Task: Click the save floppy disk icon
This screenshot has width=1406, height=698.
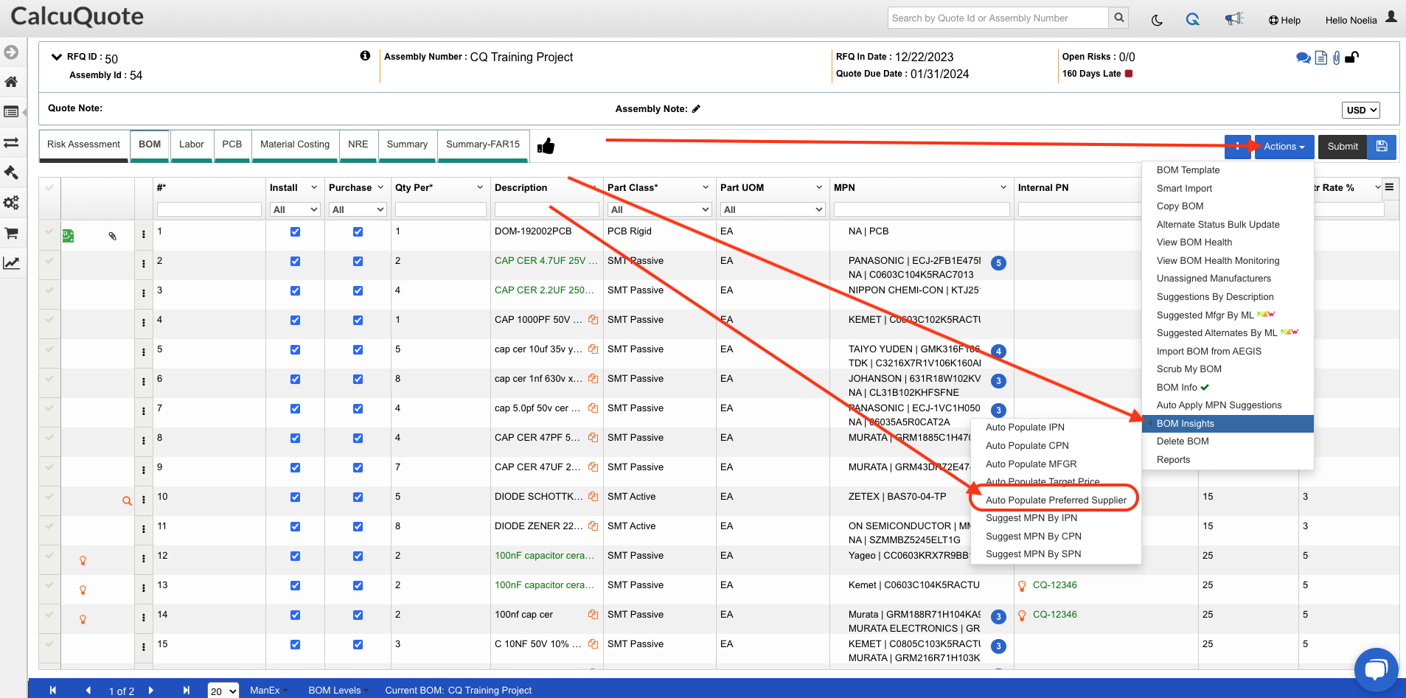Action: [x=1382, y=147]
